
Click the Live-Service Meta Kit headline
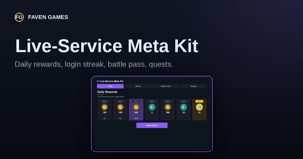pyautogui.click(x=107, y=46)
